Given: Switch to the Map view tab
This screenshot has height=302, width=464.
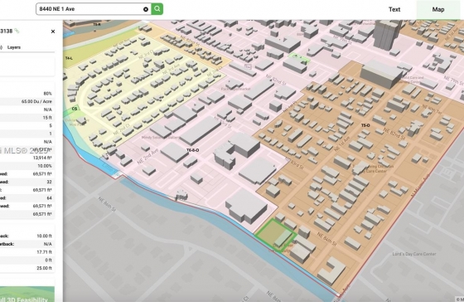Looking at the screenshot, I should coord(438,9).
